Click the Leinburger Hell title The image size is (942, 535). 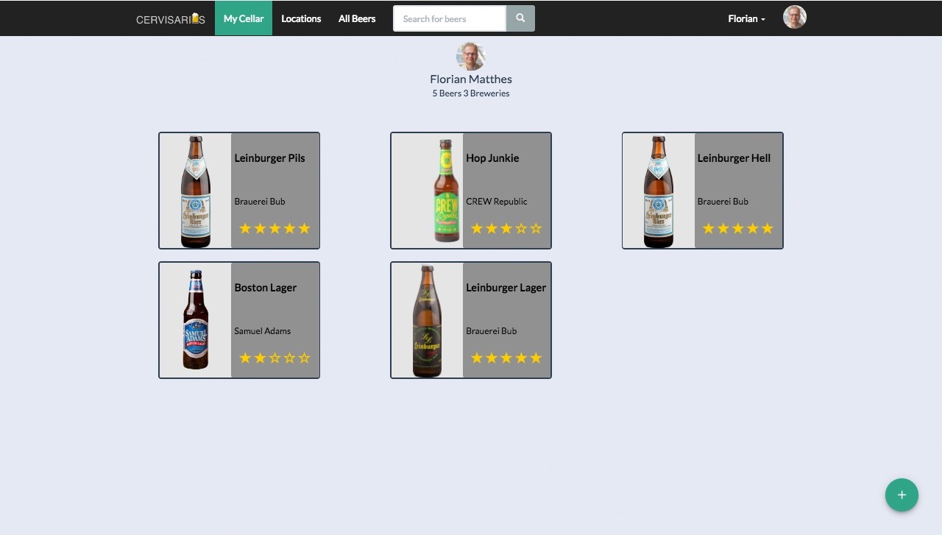click(734, 158)
